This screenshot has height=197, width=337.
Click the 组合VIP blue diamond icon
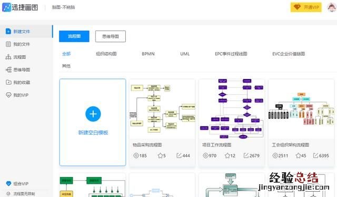(x=8, y=184)
